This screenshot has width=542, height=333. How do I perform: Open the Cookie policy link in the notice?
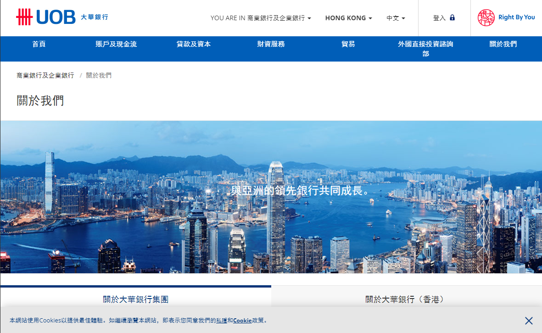tap(242, 321)
